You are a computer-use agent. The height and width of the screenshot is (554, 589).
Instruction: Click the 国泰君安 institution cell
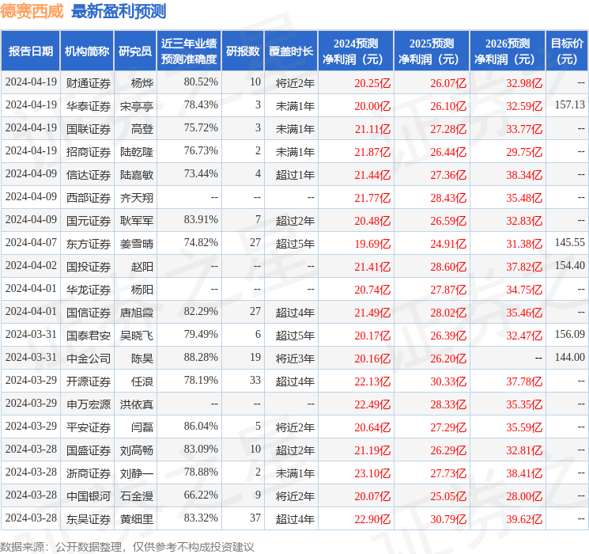pos(89,336)
